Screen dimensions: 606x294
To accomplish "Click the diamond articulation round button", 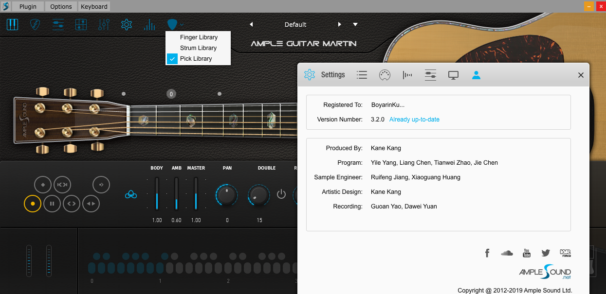I will click(x=43, y=185).
